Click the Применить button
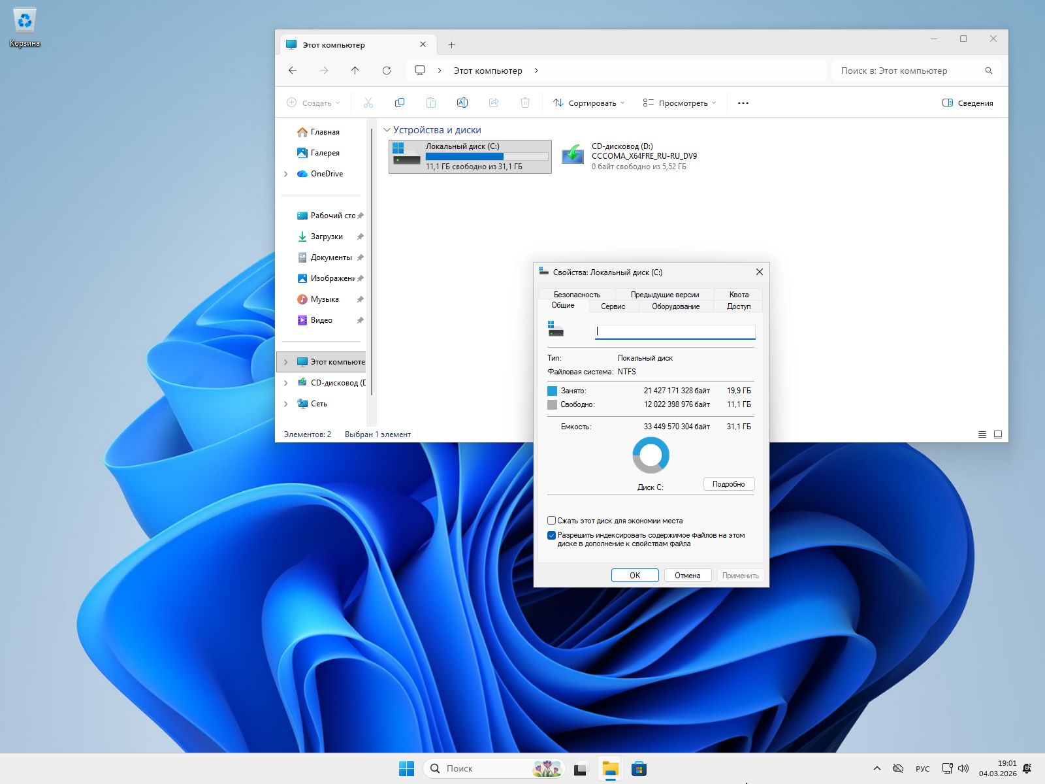 pyautogui.click(x=740, y=575)
